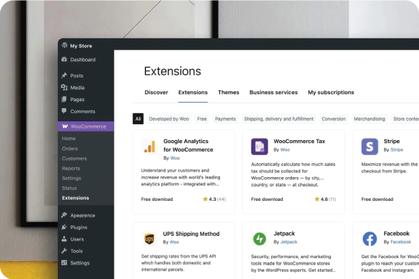The image size is (419, 279).
Task: Open WooCommerce Home submenu
Action: pyautogui.click(x=68, y=138)
